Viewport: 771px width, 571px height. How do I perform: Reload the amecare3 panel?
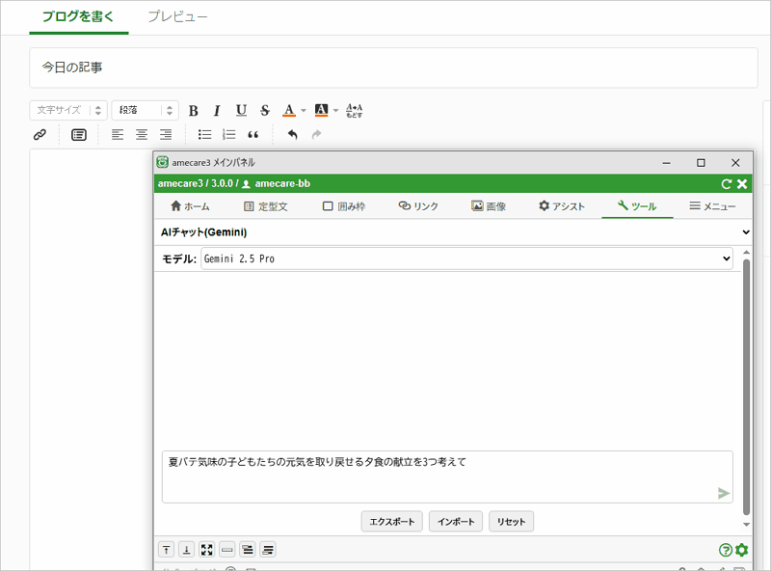coord(727,183)
